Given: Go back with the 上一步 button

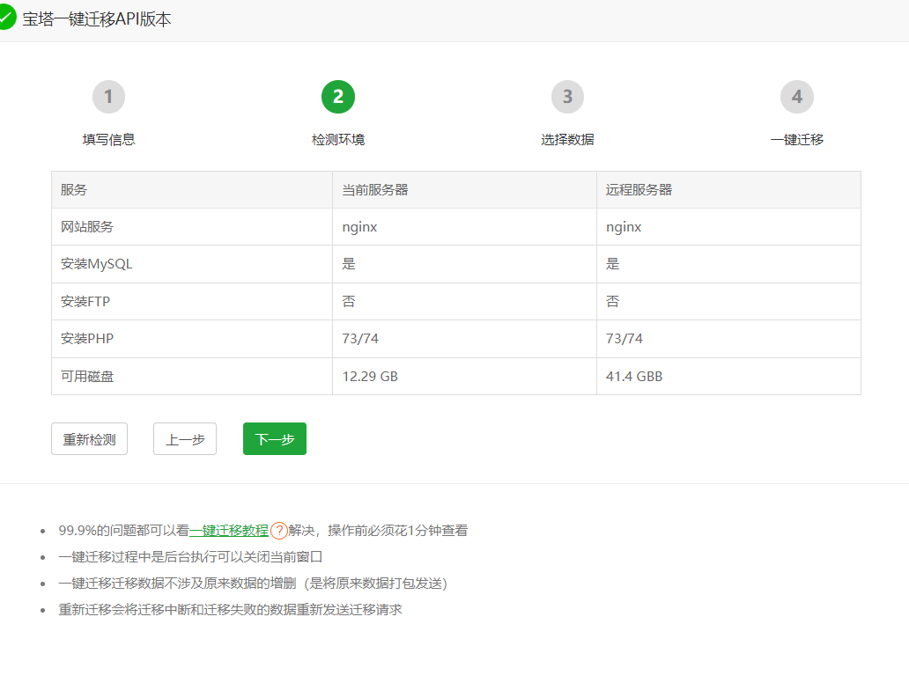Looking at the screenshot, I should coord(185,439).
